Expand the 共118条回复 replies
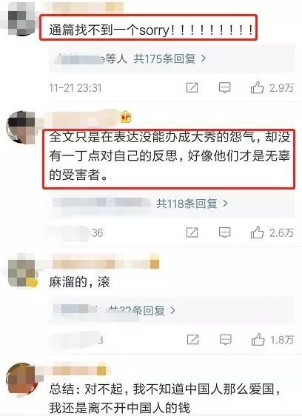The height and width of the screenshot is (416, 302). pyautogui.click(x=192, y=204)
